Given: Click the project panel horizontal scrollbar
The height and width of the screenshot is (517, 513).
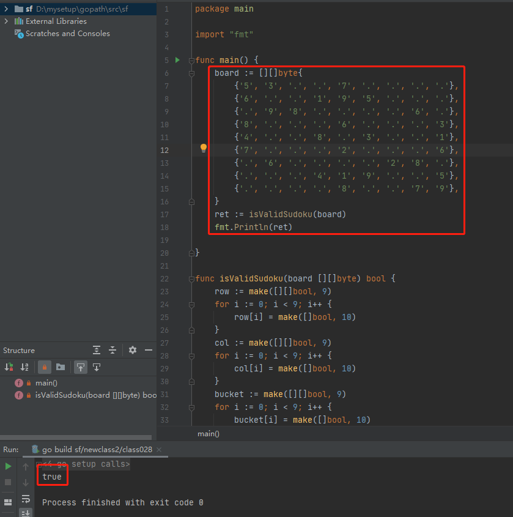Looking at the screenshot, I should point(76,437).
